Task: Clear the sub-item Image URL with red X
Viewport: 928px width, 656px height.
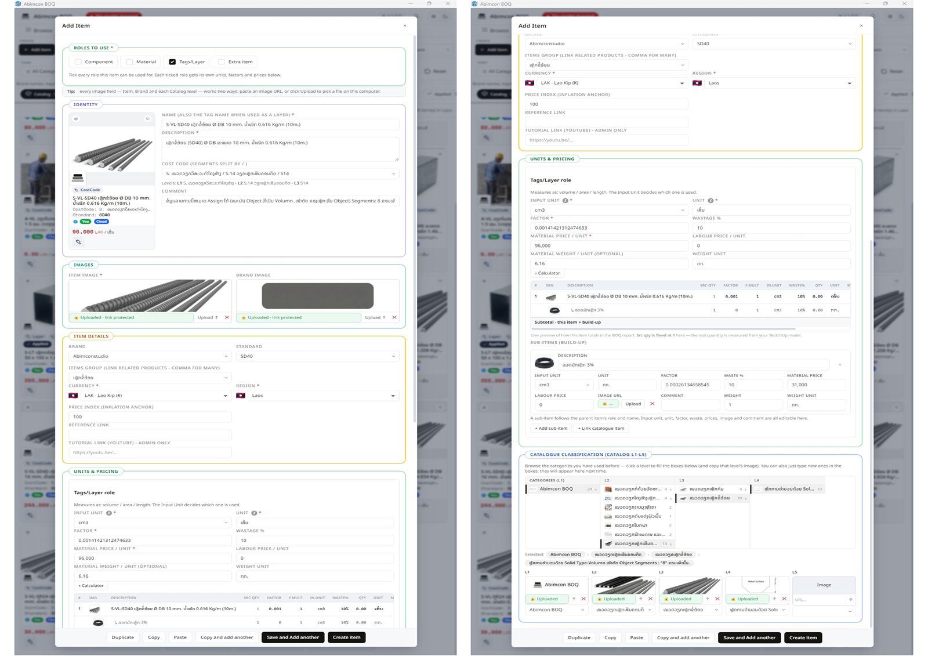Action: pos(652,404)
